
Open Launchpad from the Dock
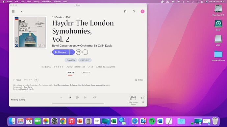tap(20, 121)
